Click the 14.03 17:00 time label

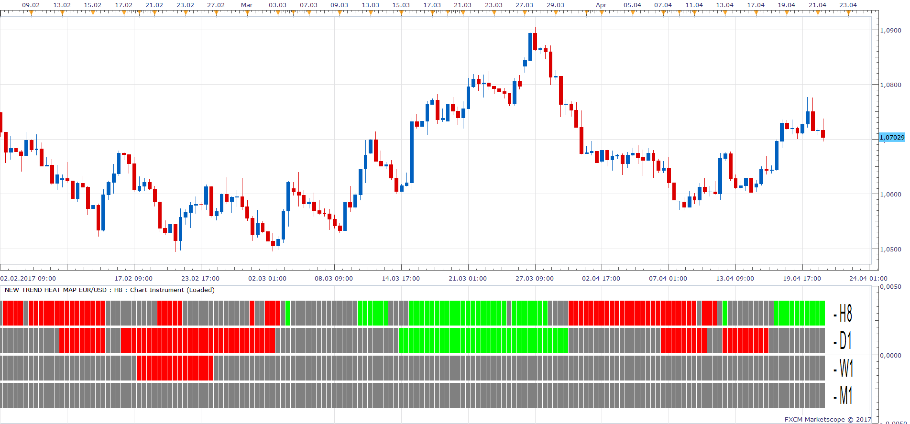pyautogui.click(x=401, y=278)
